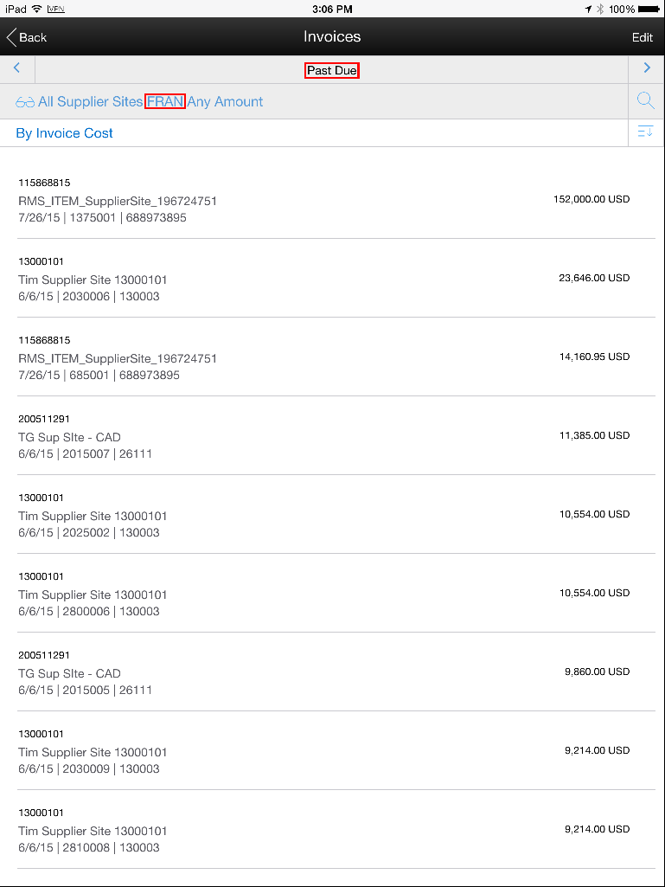Tap Edit in the navigation bar
The height and width of the screenshot is (887, 665).
pyautogui.click(x=643, y=37)
